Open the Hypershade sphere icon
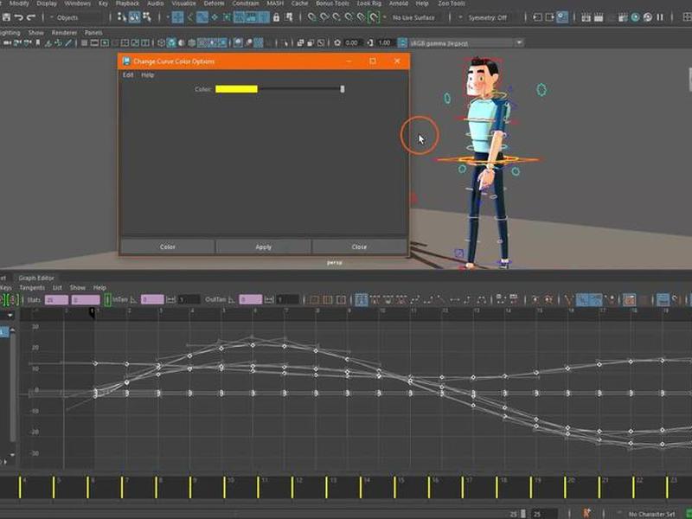692x519 pixels. click(x=635, y=17)
